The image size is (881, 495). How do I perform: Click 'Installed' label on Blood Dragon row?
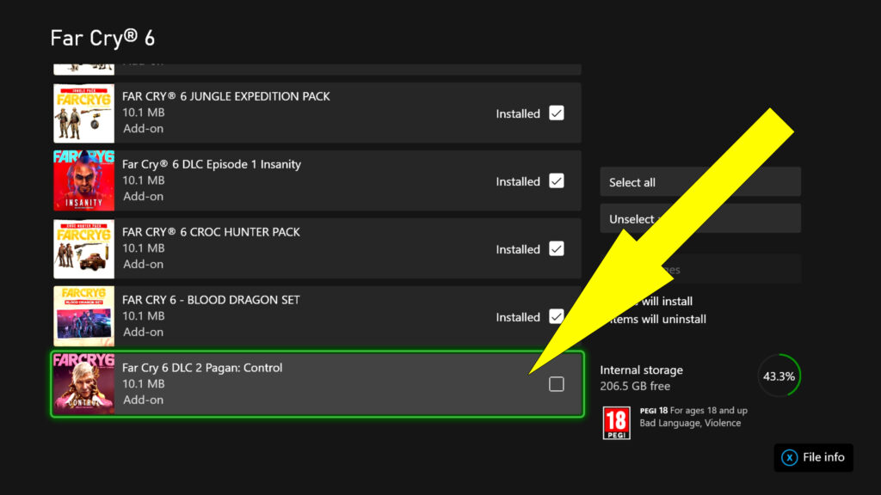coord(517,318)
